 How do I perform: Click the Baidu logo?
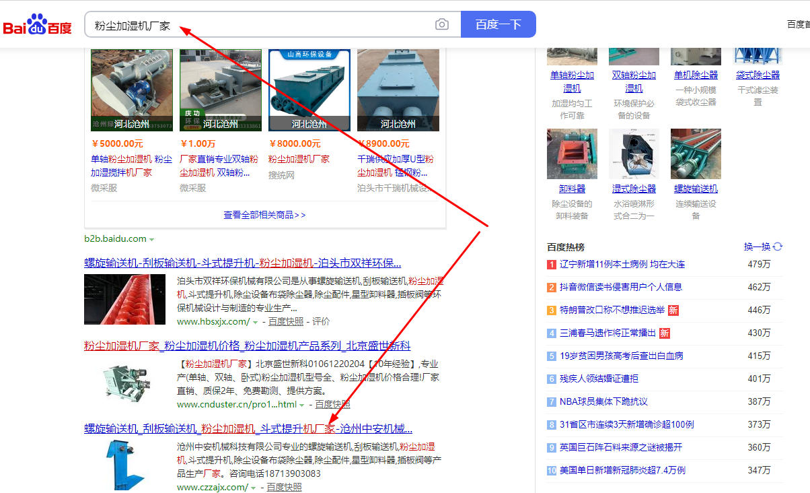[38, 25]
